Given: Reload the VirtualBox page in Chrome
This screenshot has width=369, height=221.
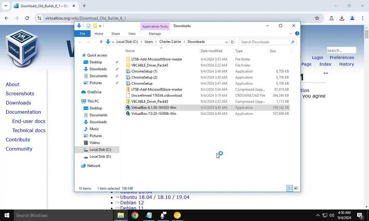Looking at the screenshot, I should pos(27,18).
